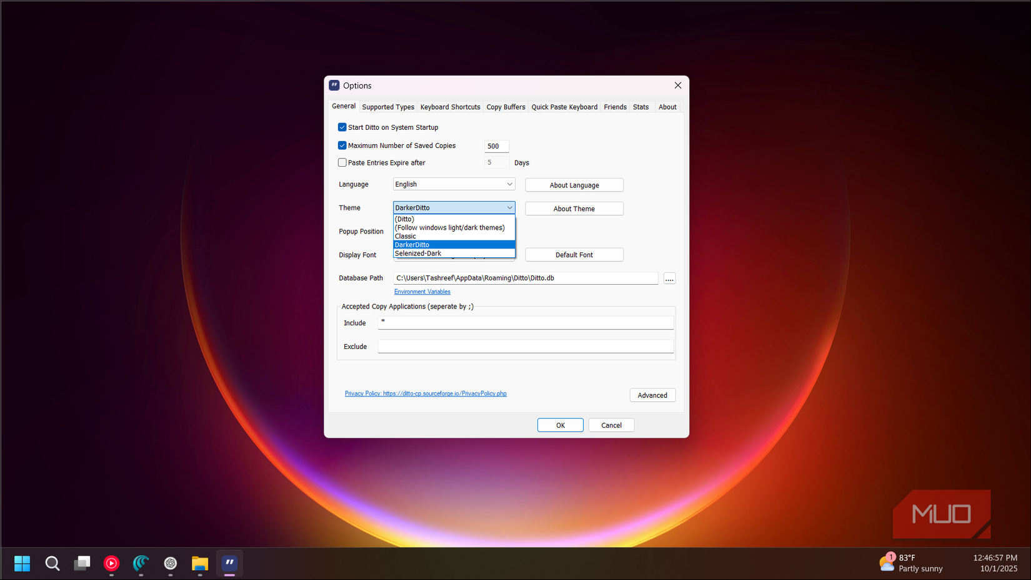The image size is (1031, 580).
Task: Open Ditto from the taskbar
Action: point(229,563)
